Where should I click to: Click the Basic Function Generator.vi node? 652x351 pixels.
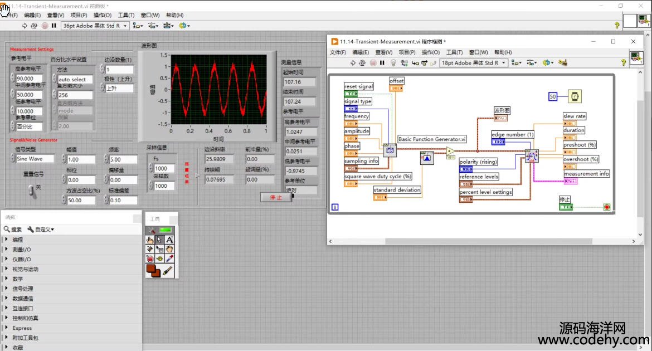389,150
